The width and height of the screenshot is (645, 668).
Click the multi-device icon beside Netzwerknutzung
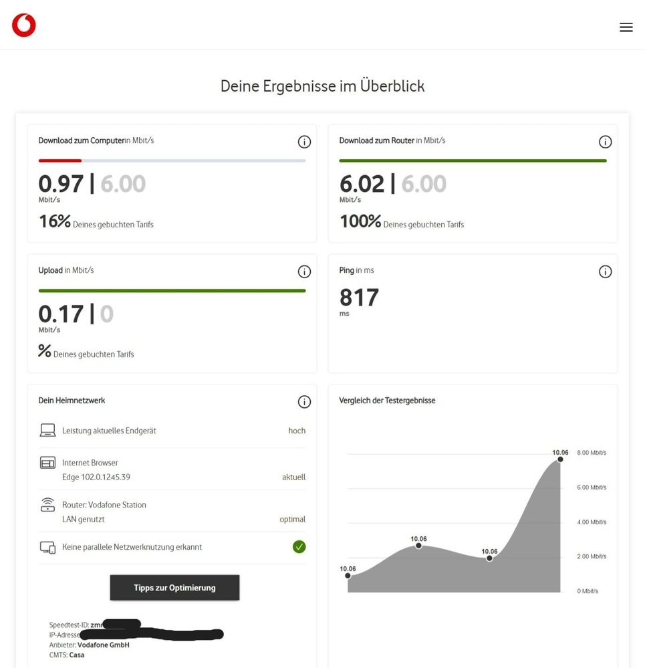pyautogui.click(x=47, y=547)
